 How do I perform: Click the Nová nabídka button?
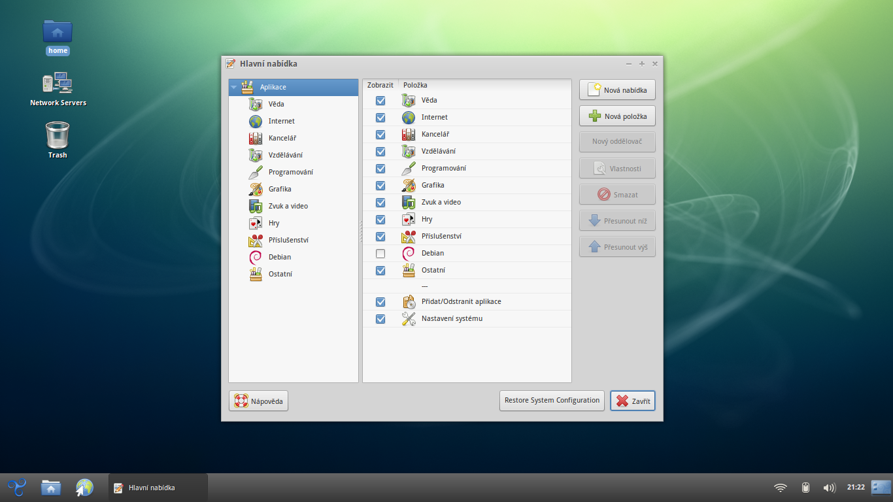tap(617, 90)
